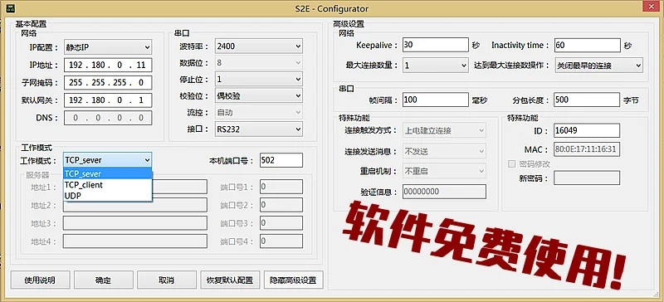This screenshot has width=664, height=302.
Task: Toggle the 密码修改 checkbox
Action: 511,164
